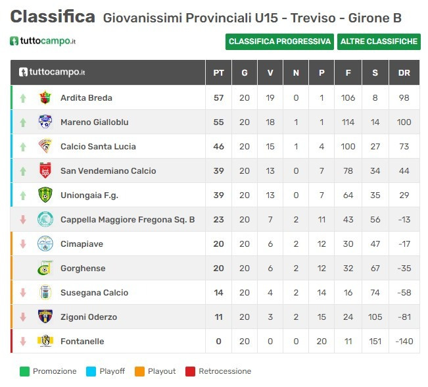The height and width of the screenshot is (387, 428).
Task: Open Classifica Progressiva view
Action: pos(279,41)
